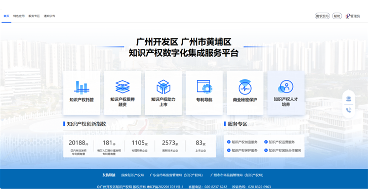Image resolution: width=368 pixels, height=190 pixels.
Task: Open the 管理员 user name
Action: point(355,16)
